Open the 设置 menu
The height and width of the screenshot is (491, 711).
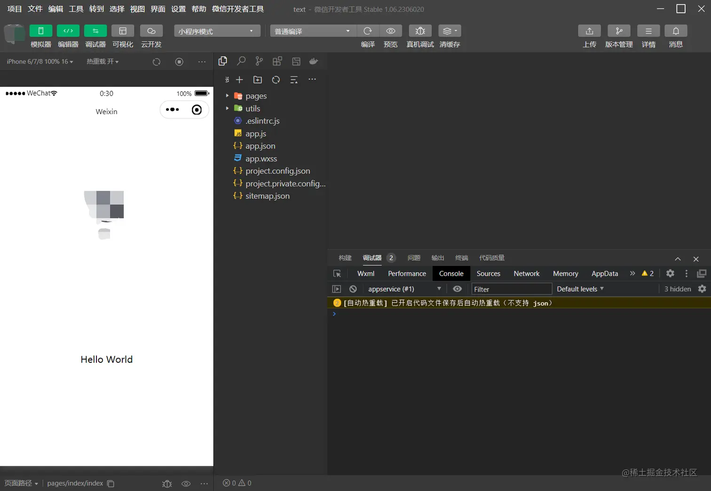click(178, 9)
